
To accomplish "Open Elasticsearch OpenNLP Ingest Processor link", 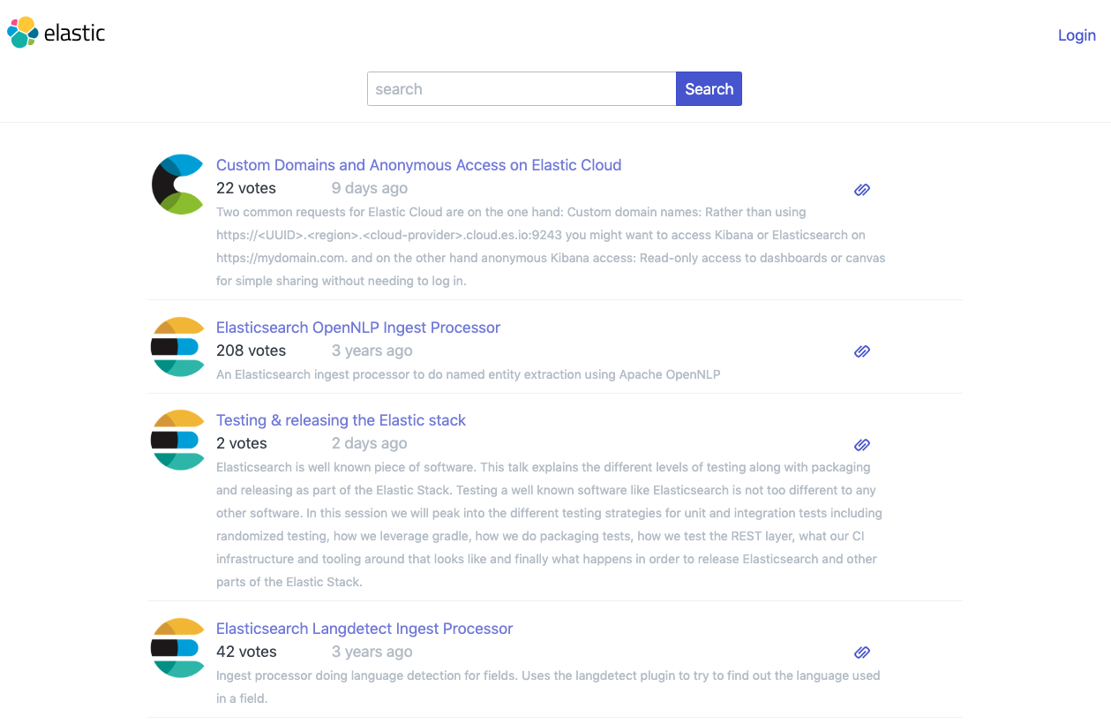I will (x=358, y=328).
